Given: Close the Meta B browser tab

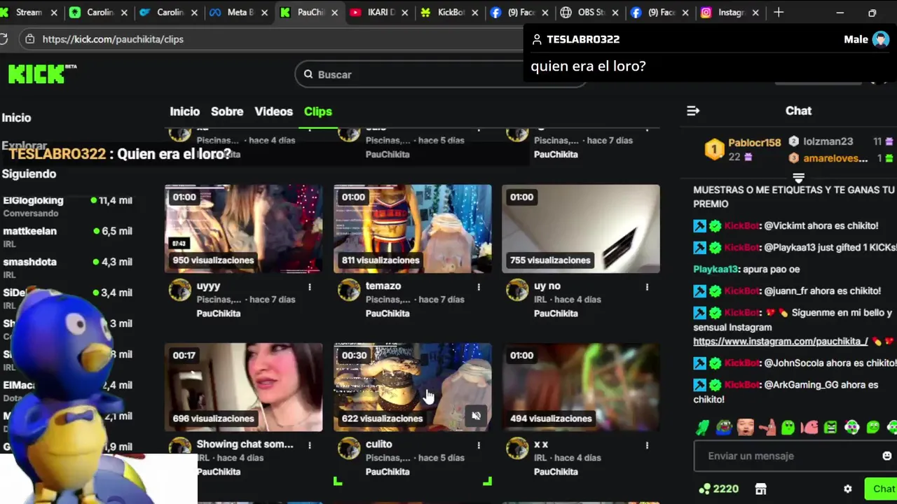Looking at the screenshot, I should [266, 13].
